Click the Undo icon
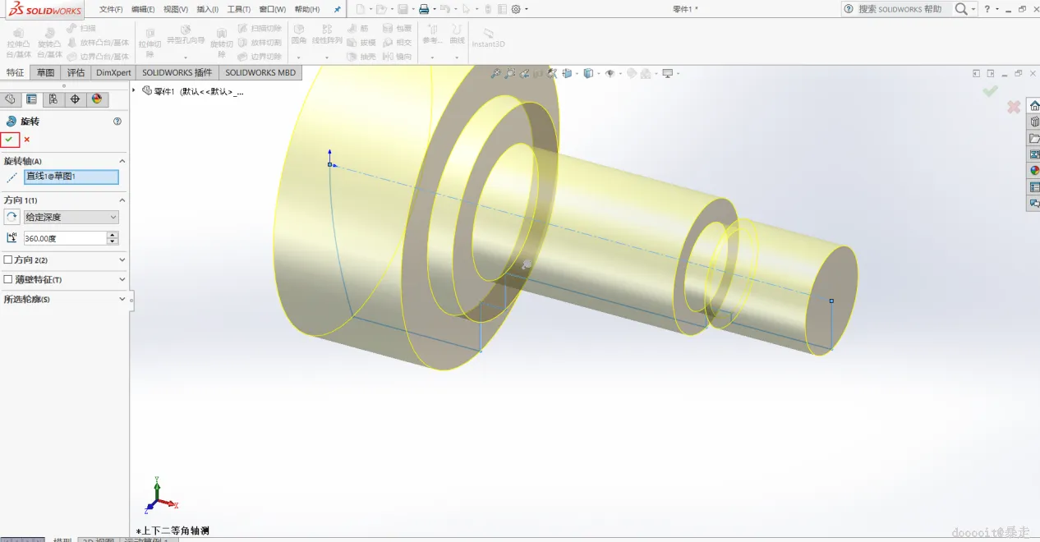 (x=444, y=9)
